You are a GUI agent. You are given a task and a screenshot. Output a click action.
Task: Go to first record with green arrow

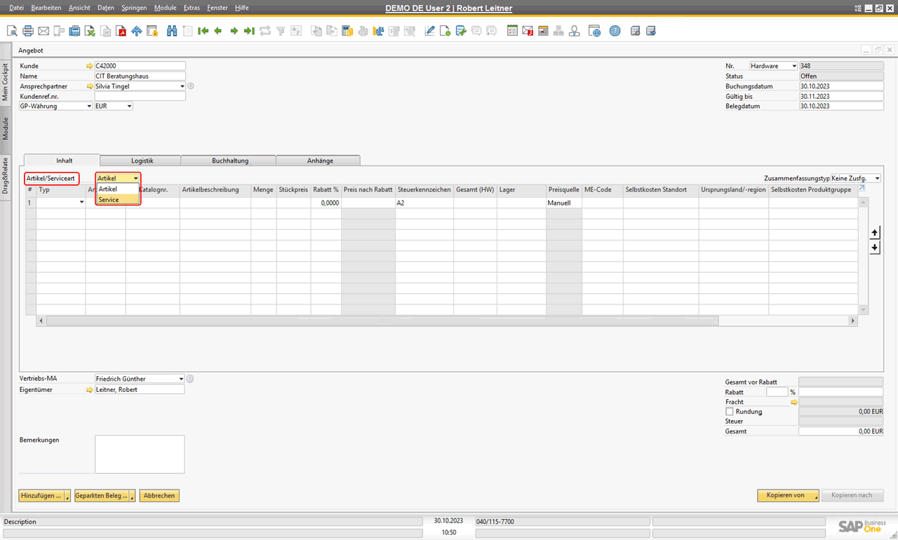(x=203, y=31)
